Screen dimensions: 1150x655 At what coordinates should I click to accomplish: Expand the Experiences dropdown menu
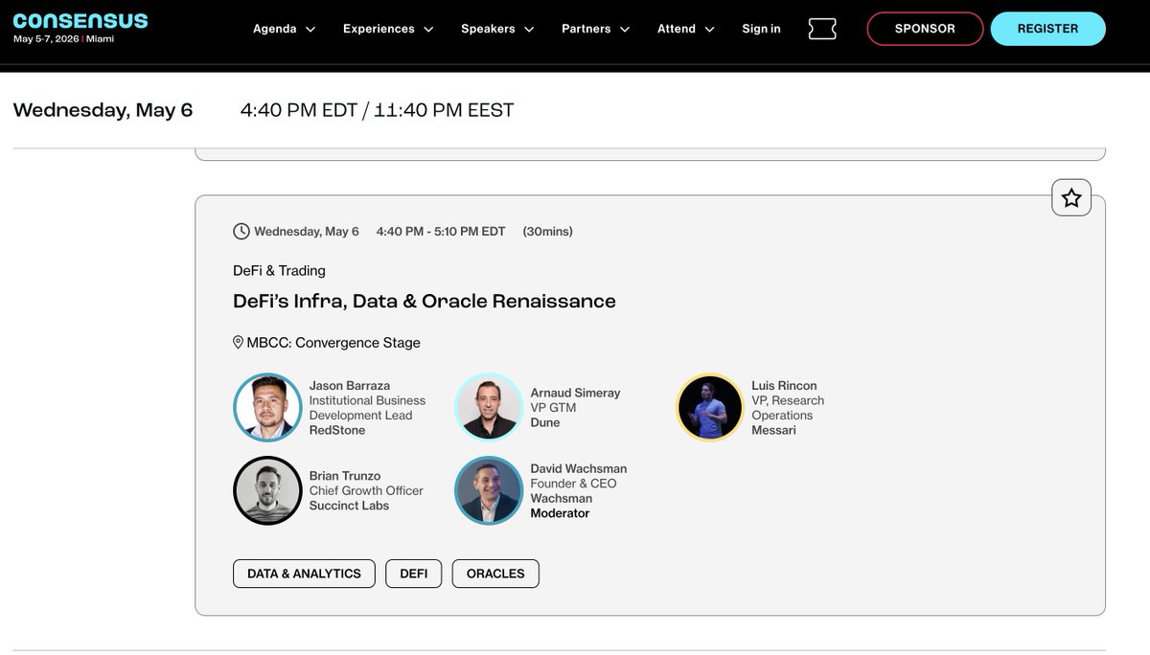point(388,29)
